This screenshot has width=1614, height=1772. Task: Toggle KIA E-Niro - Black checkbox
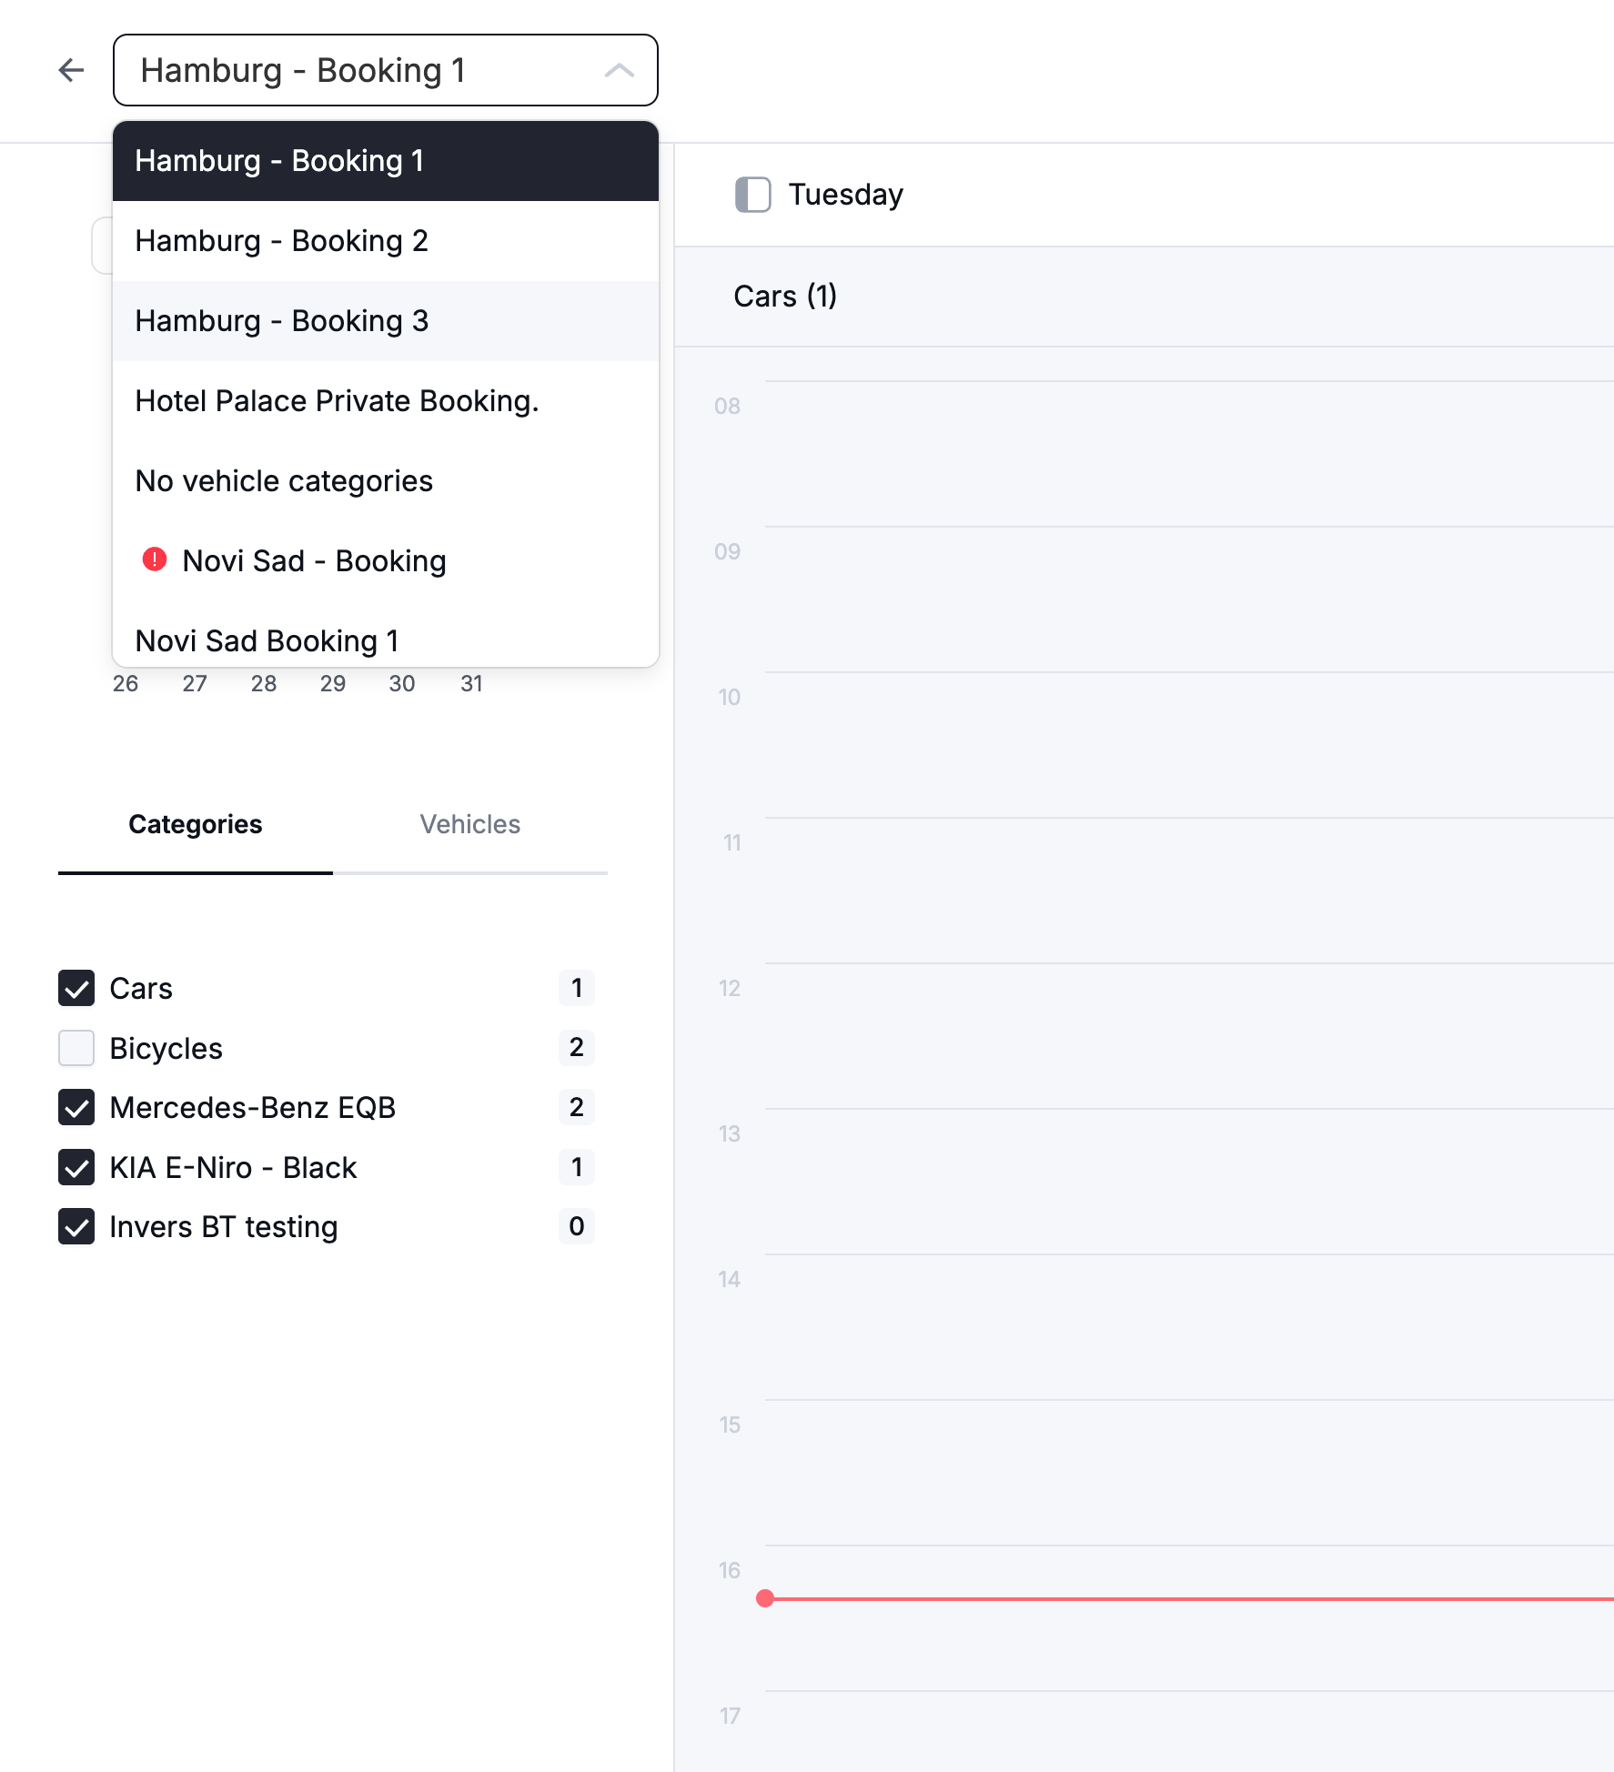(x=76, y=1167)
